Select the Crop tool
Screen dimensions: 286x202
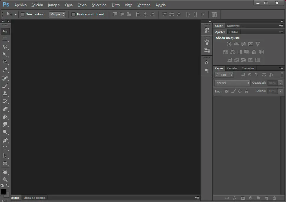tap(5, 62)
